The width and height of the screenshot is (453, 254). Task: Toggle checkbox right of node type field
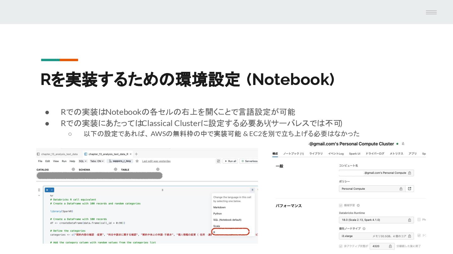[419, 235]
